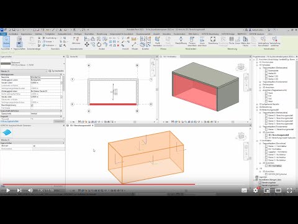
Task: Collapse 03 Berechnungsmodell node in browser
Action: 257,110
